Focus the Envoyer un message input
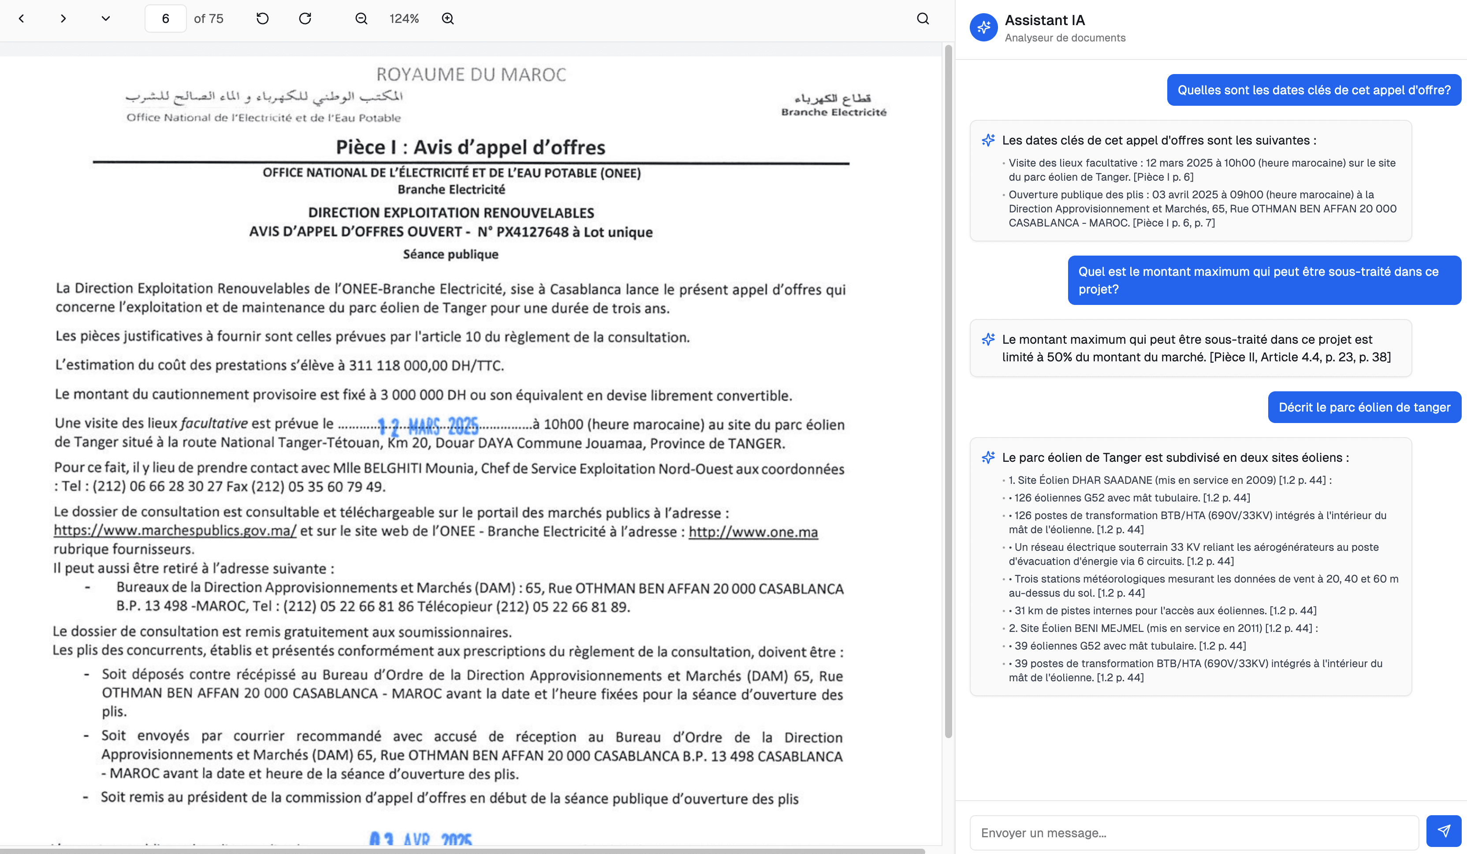This screenshot has width=1467, height=854. pyautogui.click(x=1194, y=832)
